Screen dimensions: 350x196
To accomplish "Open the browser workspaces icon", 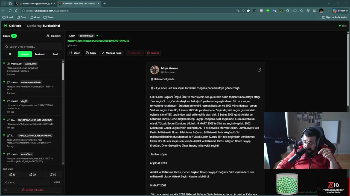I will click(10, 4).
